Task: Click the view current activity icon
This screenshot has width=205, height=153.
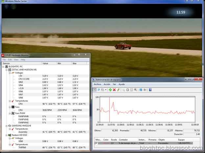Action: tap(95, 89)
